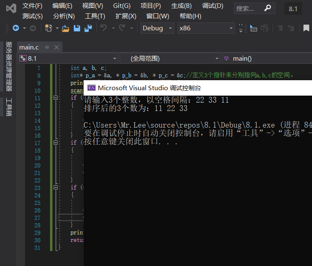Open the 全局范围 scope dropdown
Image resolution: width=312 pixels, height=266 pixels.
coord(170,59)
